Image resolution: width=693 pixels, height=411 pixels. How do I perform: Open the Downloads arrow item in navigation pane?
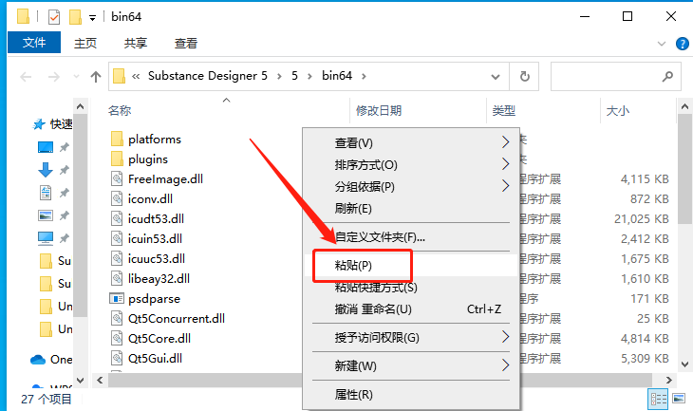tap(45, 170)
